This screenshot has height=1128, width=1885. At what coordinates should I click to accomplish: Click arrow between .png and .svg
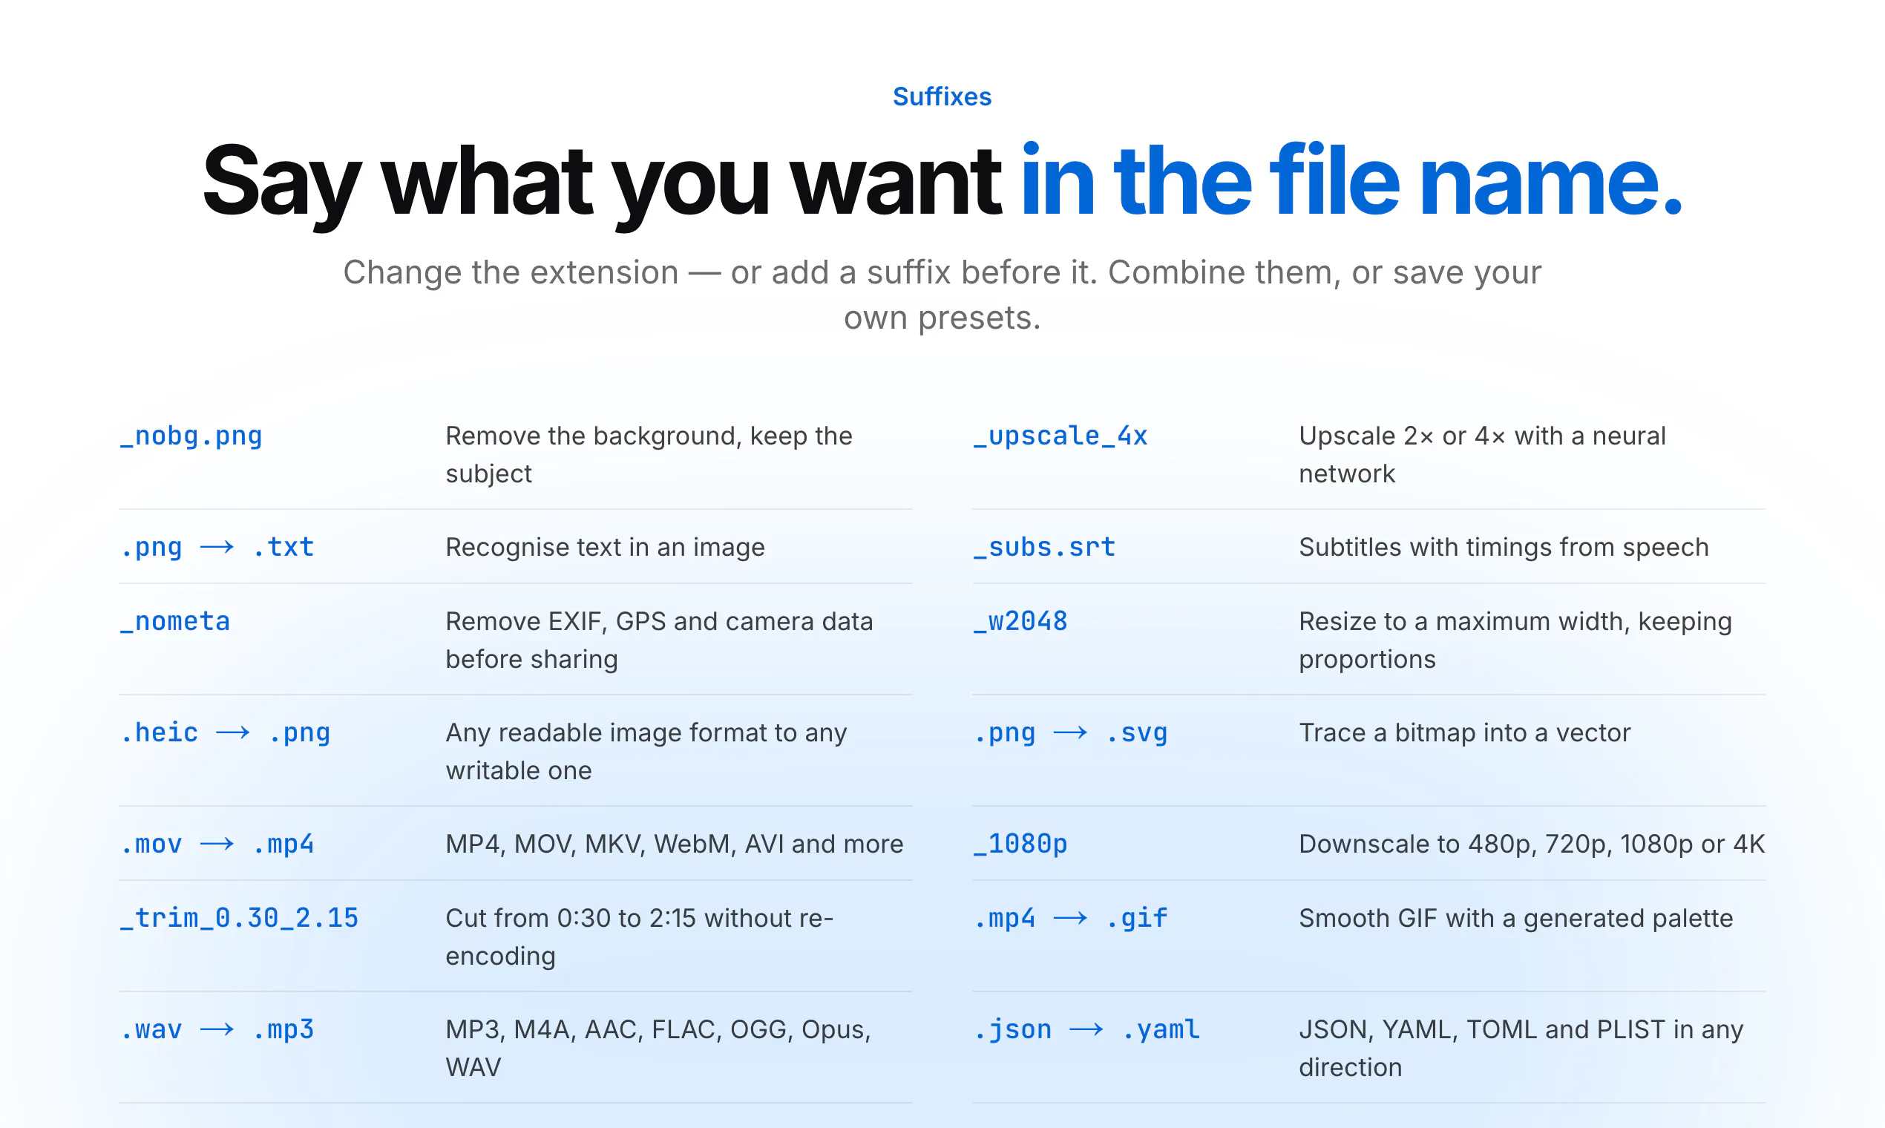1070,732
